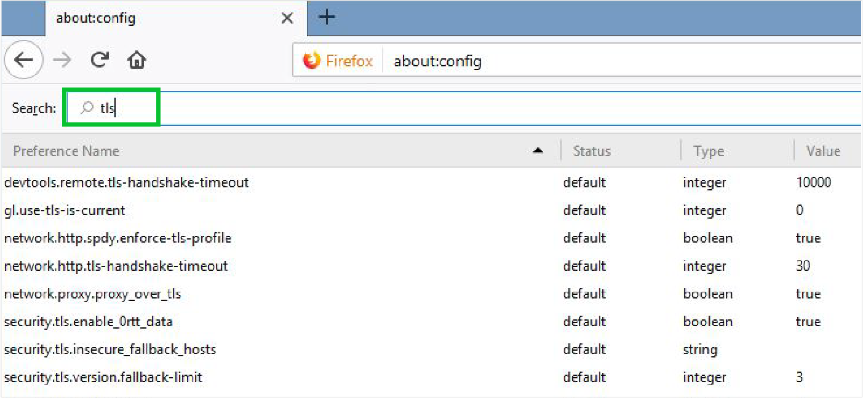Sort by Preference Name column header
The width and height of the screenshot is (863, 398).
tap(66, 151)
